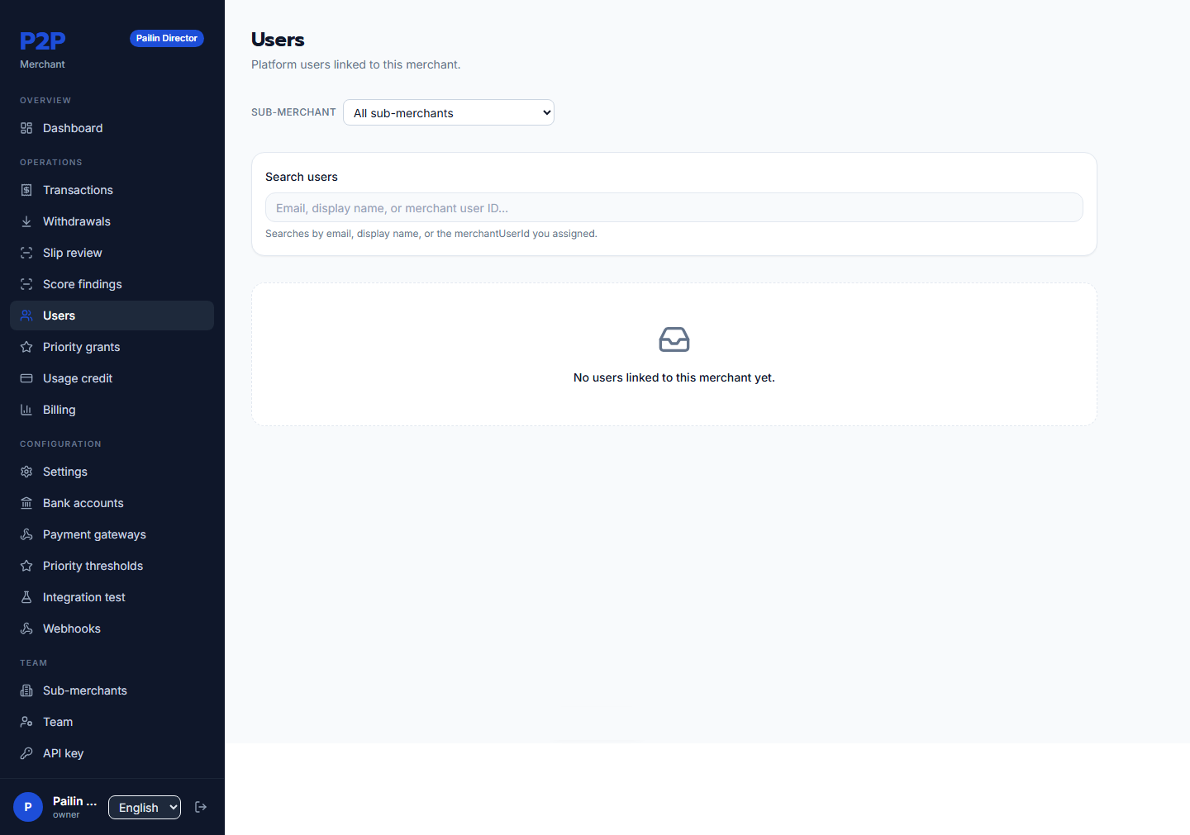Click the Merchant label under logo
This screenshot has width=1190, height=835.
(42, 64)
